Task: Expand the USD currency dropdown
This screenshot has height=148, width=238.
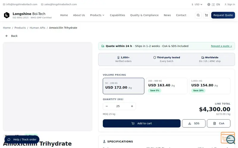Action: 197,4
